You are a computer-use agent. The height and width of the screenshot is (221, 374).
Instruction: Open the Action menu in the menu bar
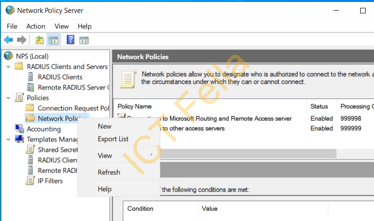[x=36, y=26]
